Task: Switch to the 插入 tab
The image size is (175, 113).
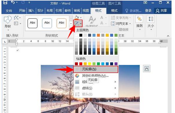Action: tap(31, 11)
